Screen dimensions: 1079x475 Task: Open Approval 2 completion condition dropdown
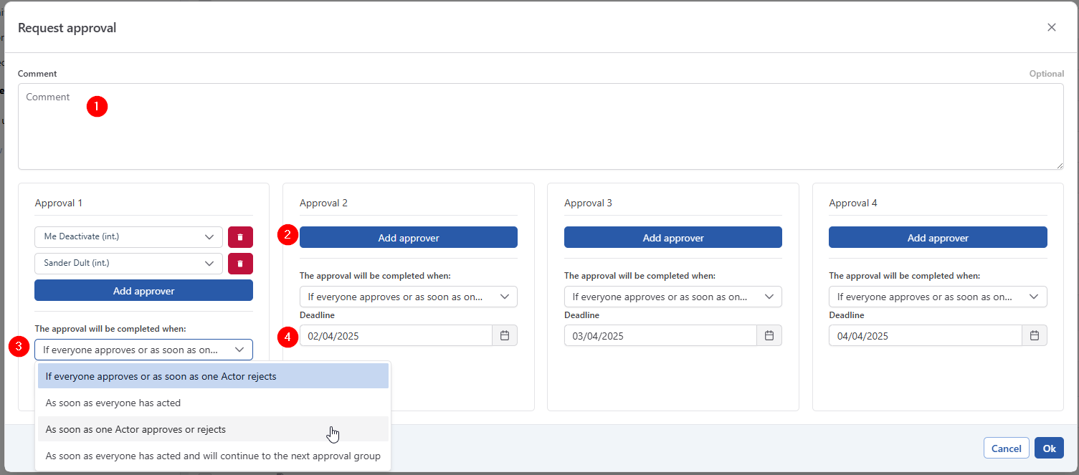coord(408,297)
